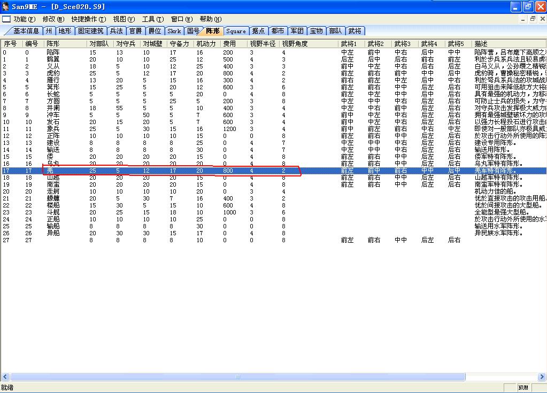Restore the inner document window
Image resolution: width=547 pixels, height=393 pixels.
[x=532, y=19]
